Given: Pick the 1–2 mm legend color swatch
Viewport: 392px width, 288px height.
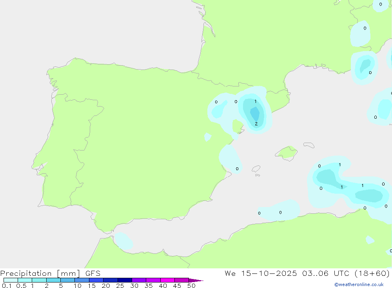Looking at the screenshot, I should [x=39, y=280].
